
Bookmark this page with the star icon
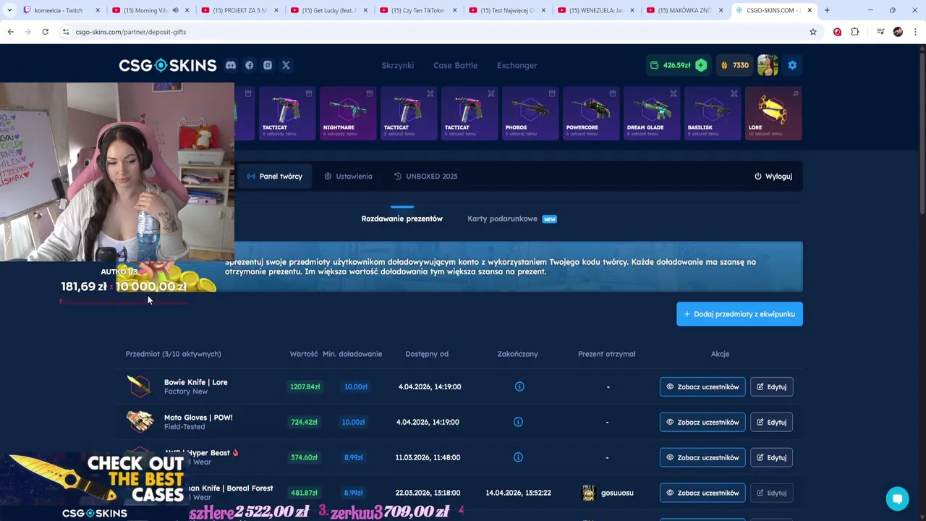click(813, 32)
